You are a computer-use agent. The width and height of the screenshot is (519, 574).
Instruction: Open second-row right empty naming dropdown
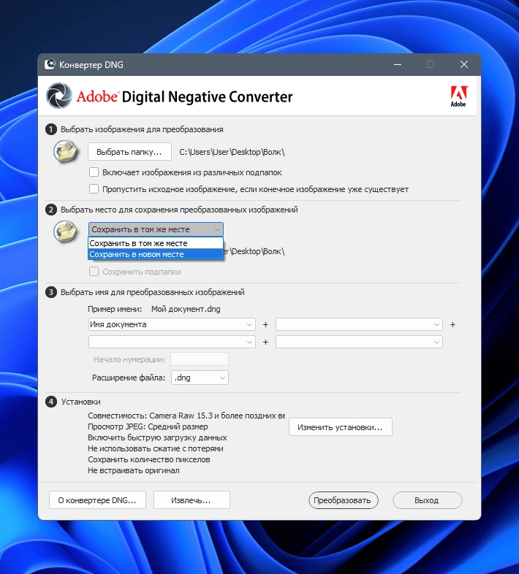359,342
